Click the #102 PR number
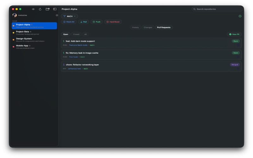Screen dimensions: 253x158 tap(65, 57)
